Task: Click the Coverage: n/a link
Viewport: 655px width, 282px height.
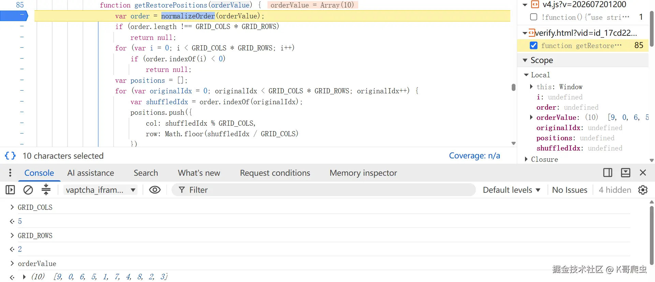Action: tap(475, 156)
